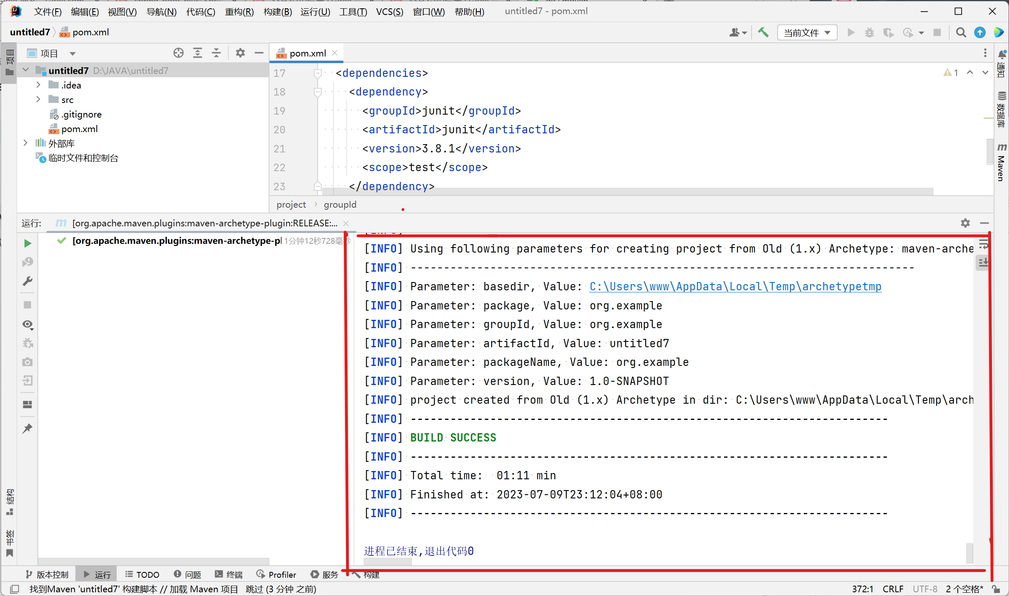This screenshot has height=596, width=1009.
Task: Open the archetypetmp basedir path link
Action: pyautogui.click(x=735, y=287)
